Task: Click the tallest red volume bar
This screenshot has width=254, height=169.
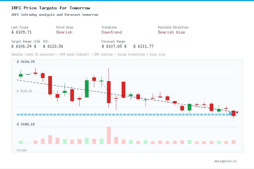Action: click(109, 135)
